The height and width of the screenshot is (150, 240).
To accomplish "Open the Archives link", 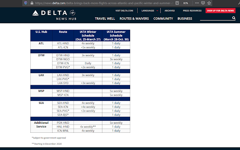I will point(169,10).
